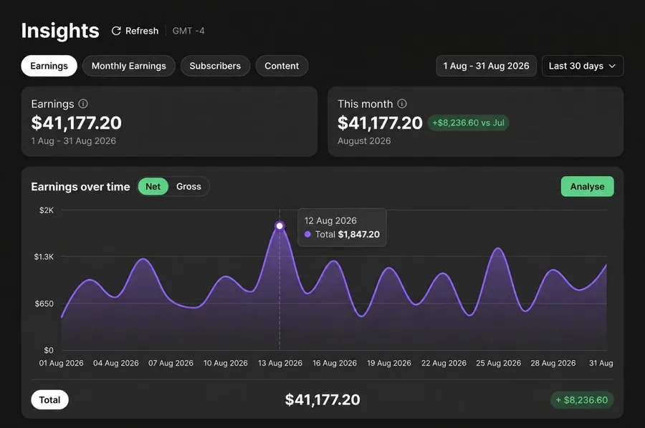Click the 10 Aug 2026 axis label
This screenshot has width=645, height=428.
226,363
